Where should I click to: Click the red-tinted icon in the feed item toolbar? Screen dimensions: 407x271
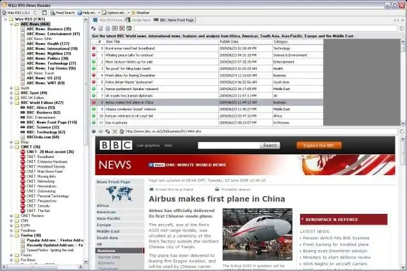pos(122,28)
